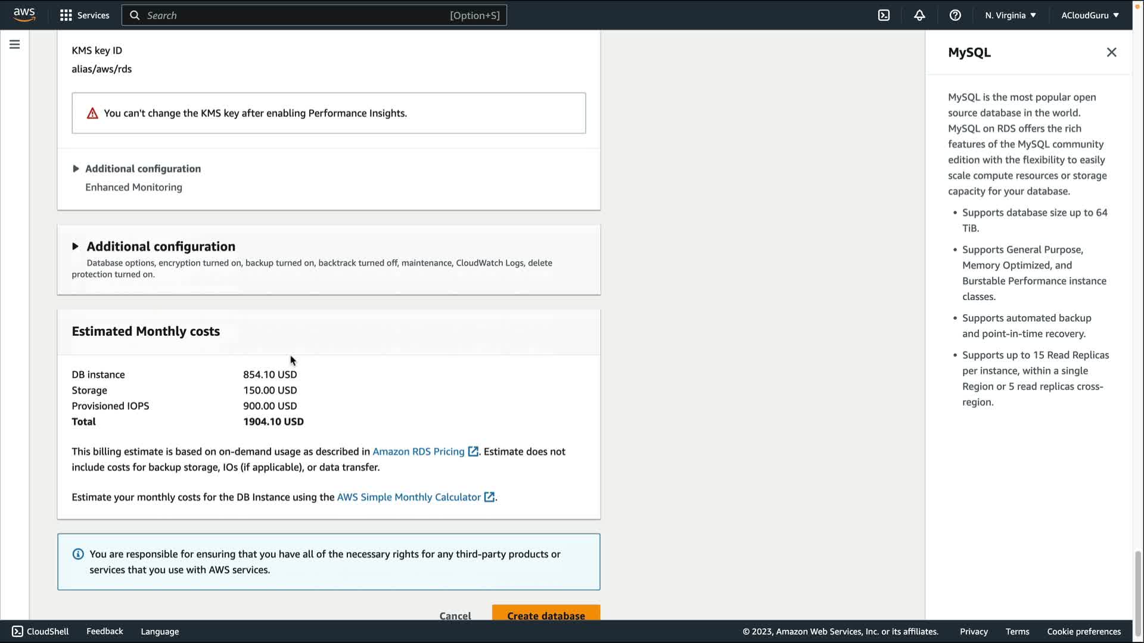The width and height of the screenshot is (1144, 643).
Task: Click the Cancel button
Action: coord(455,615)
